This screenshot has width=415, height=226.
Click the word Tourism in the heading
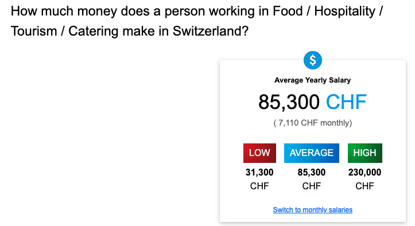coord(34,31)
